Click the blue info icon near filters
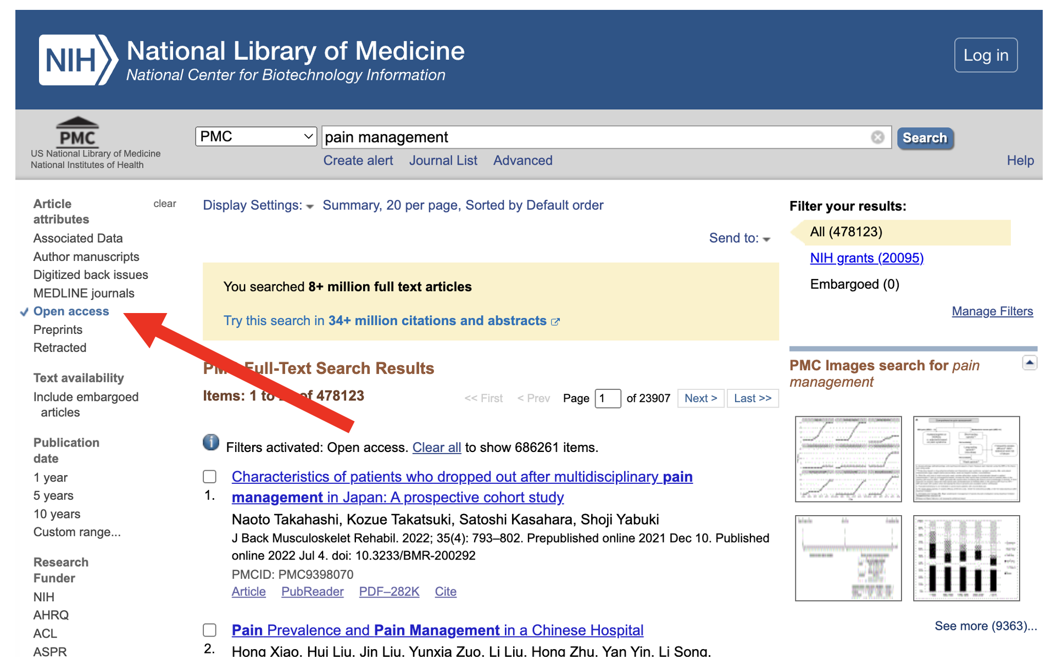This screenshot has width=1057, height=670. [x=211, y=443]
